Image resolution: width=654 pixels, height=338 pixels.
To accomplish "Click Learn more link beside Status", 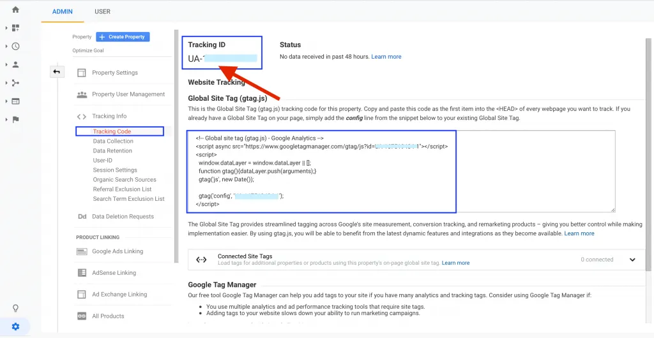I will (386, 57).
